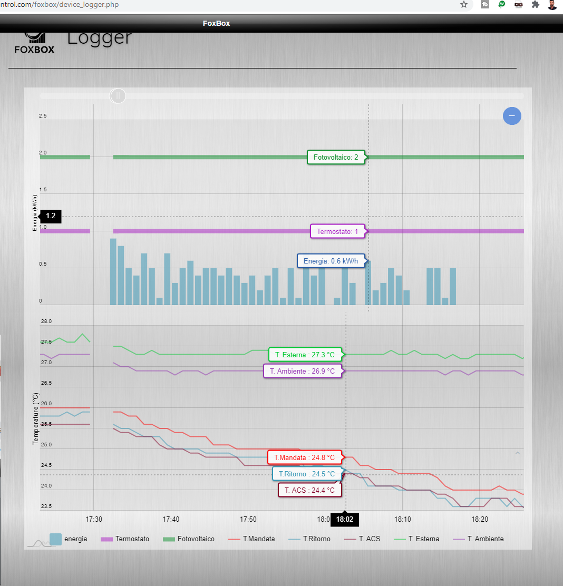563x586 pixels.
Task: Hide the T. Ambiente temperature line
Action: [486, 539]
